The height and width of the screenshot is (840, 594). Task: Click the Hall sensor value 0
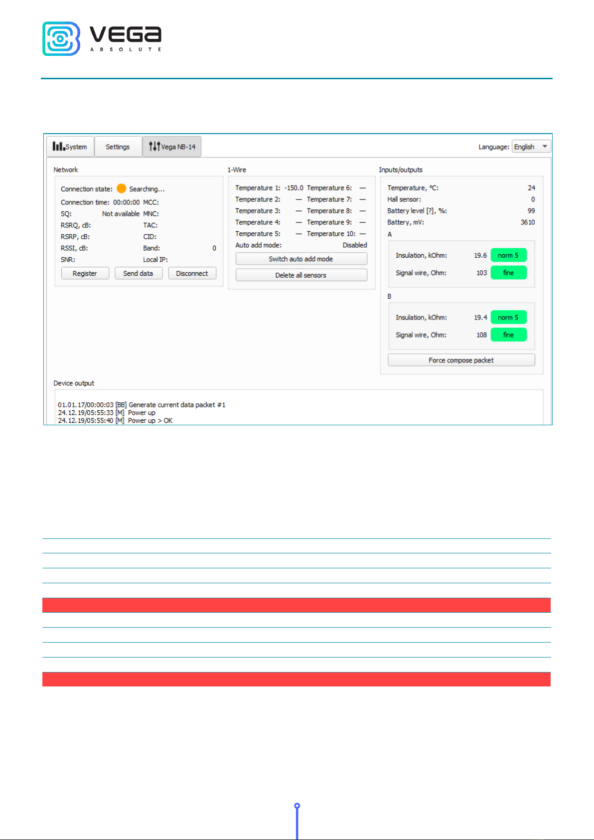click(x=533, y=199)
